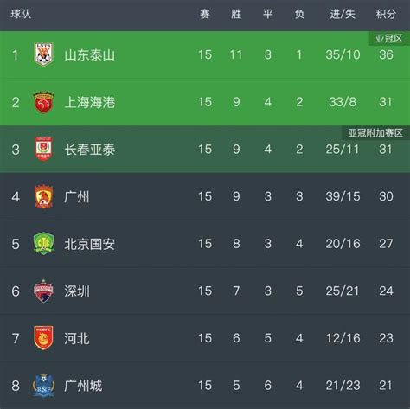Click the 球队 header label
The height and width of the screenshot is (409, 410).
tap(21, 14)
